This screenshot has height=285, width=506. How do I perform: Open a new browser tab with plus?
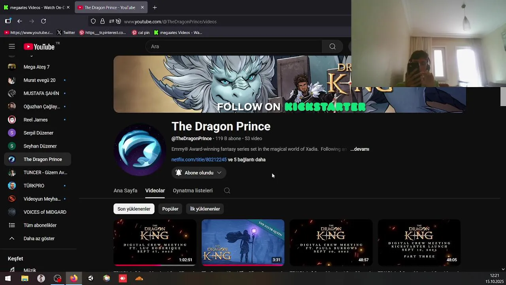click(155, 8)
